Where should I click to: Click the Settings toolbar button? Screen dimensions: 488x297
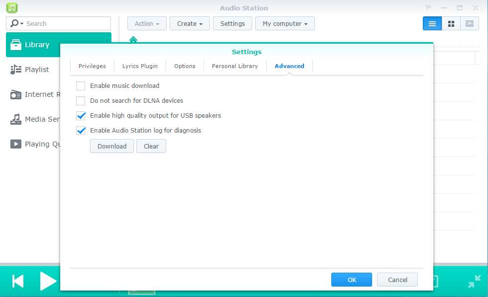click(232, 24)
